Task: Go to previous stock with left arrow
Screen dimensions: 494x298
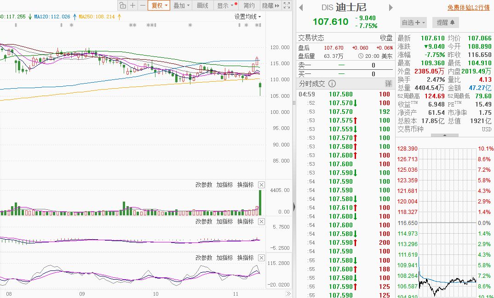Action: click(x=301, y=7)
